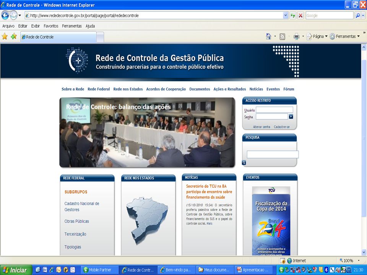Screen dimensions: 367x275
Task: Click the Home page icon
Action: (x=268, y=36)
